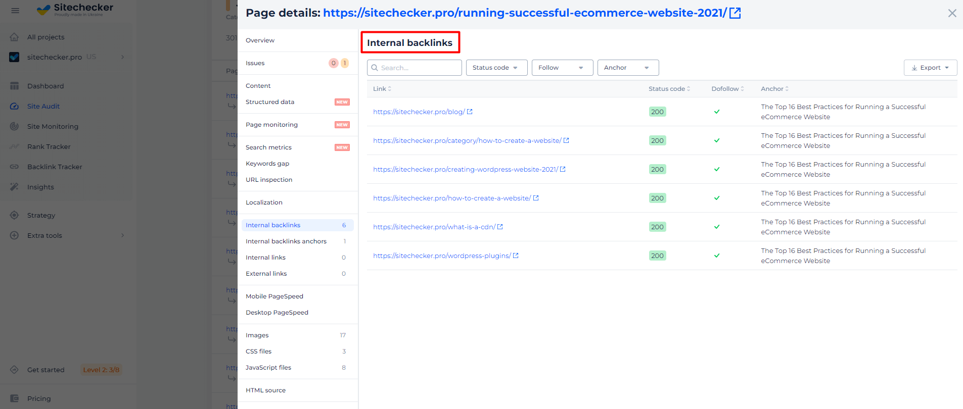The image size is (963, 409).
Task: Click the Rank Tracker icon
Action: click(x=14, y=146)
